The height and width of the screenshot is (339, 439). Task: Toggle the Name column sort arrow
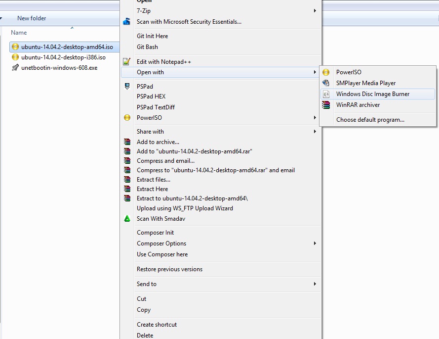tap(72, 28)
